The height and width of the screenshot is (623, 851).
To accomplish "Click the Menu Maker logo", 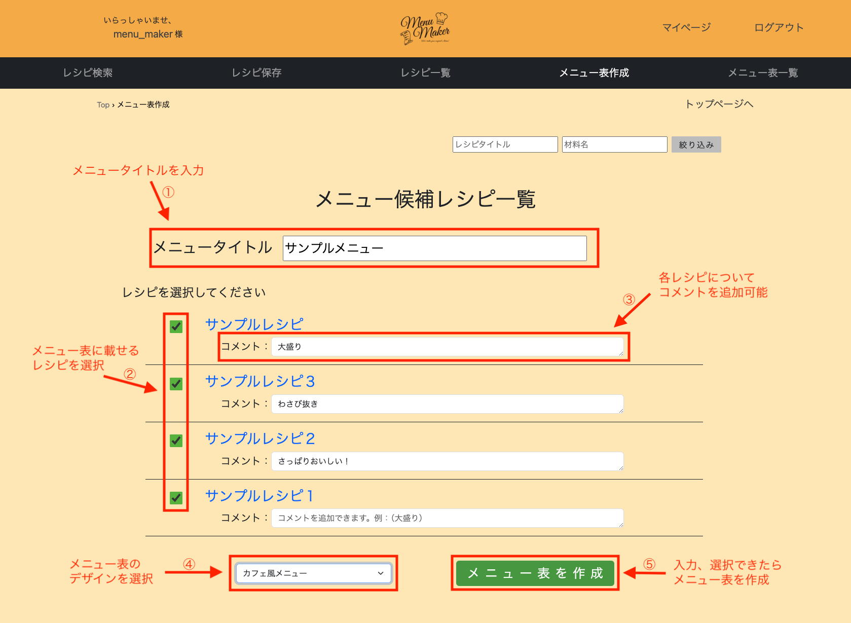I will pyautogui.click(x=425, y=28).
